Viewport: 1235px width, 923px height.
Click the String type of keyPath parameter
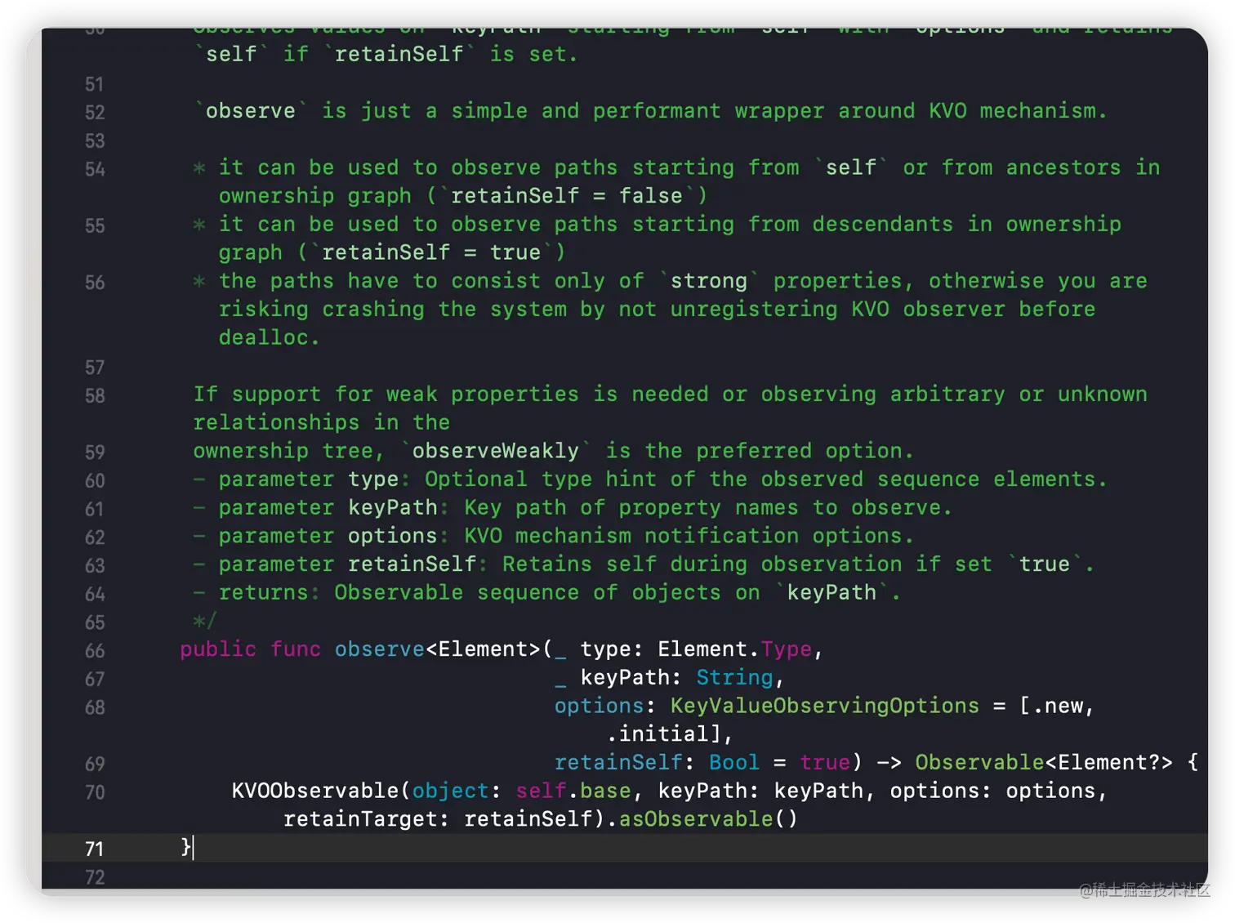[x=734, y=677]
